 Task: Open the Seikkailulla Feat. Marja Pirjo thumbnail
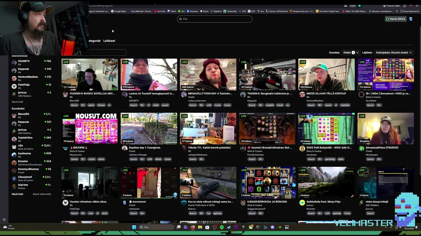tap(326, 183)
